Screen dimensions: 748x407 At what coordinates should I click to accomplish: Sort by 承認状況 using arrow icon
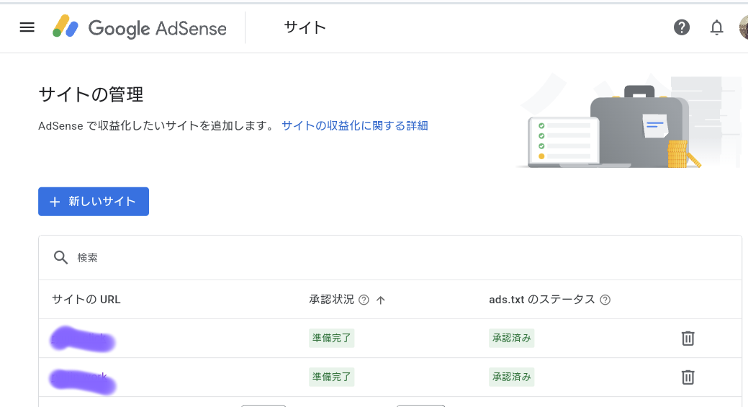[380, 300]
